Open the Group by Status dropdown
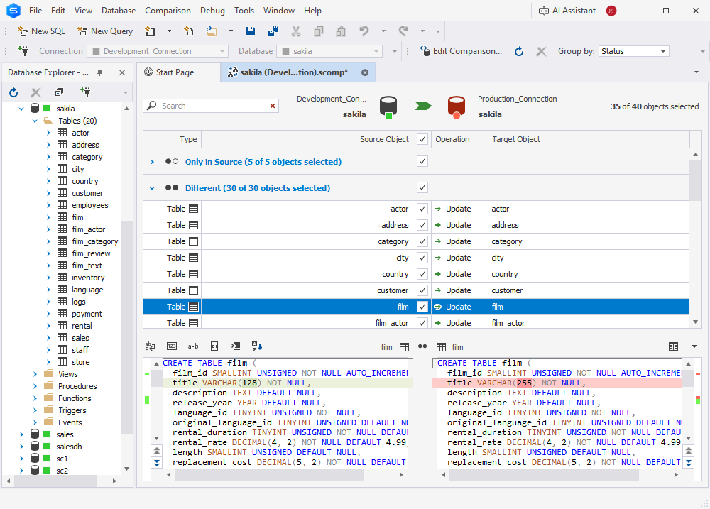This screenshot has width=710, height=509. pos(663,51)
